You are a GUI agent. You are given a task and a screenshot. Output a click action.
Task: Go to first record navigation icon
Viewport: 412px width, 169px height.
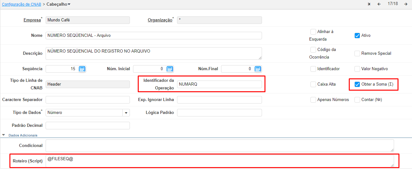369,4
